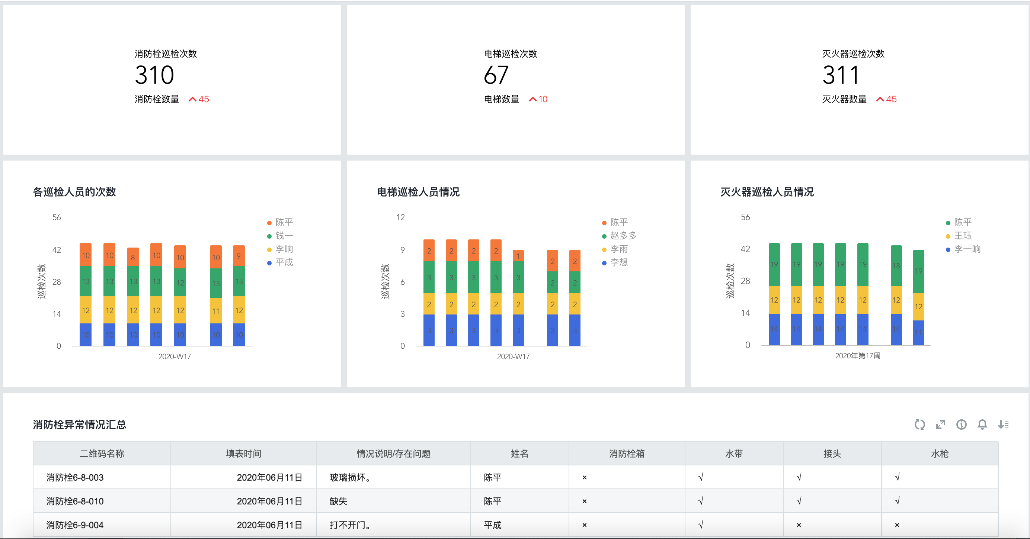Image resolution: width=1030 pixels, height=539 pixels.
Task: Click the 接头 column header
Action: click(x=832, y=454)
